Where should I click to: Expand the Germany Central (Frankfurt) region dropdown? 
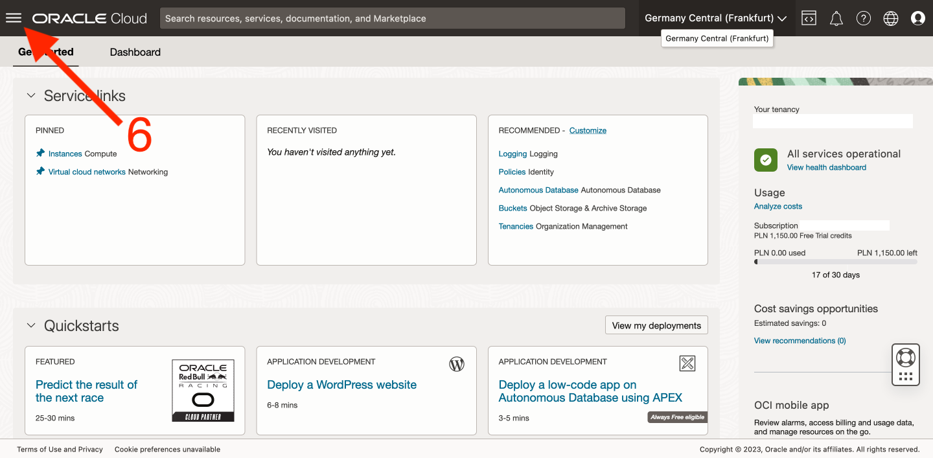[715, 18]
